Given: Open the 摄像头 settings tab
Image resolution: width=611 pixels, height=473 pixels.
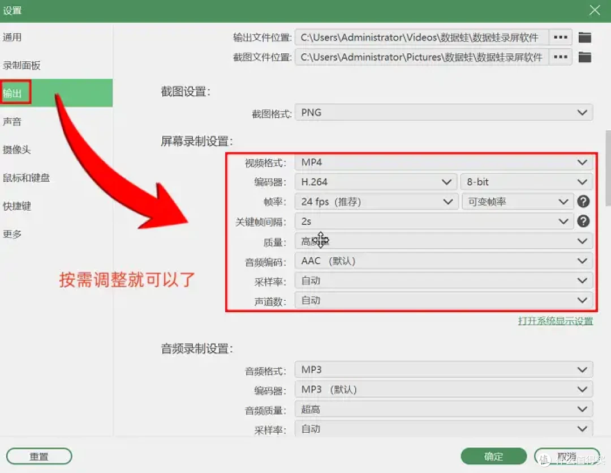Looking at the screenshot, I should pyautogui.click(x=56, y=150).
